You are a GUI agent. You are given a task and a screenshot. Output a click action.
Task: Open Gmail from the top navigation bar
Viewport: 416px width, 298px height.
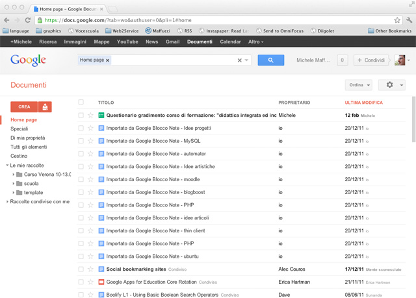172,42
